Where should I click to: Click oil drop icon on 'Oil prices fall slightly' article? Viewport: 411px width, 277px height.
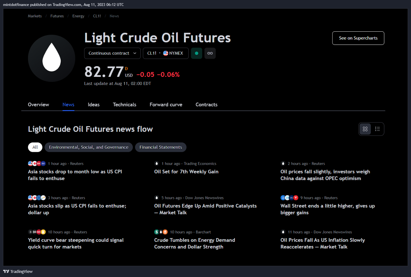(x=283, y=164)
